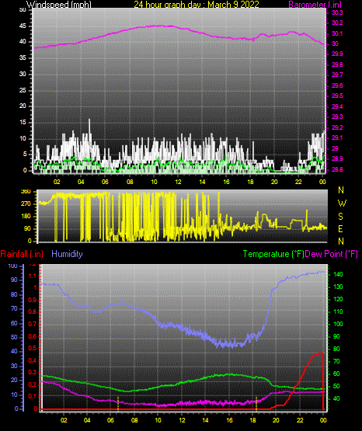This screenshot has width=362, height=431.
Task: Click the "0.7" rainfall axis value
Action: point(33,324)
